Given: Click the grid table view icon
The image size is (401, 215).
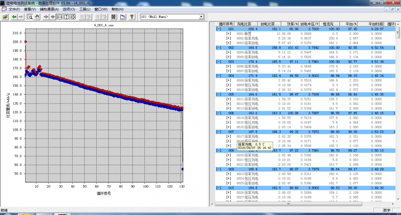Looking at the screenshot, I should 114,17.
